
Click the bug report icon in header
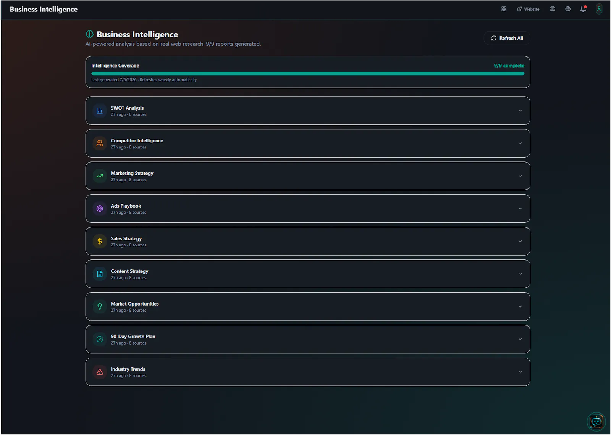(x=552, y=9)
